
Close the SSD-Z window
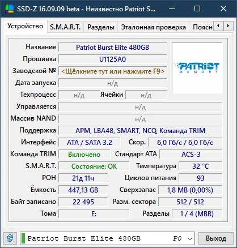(x=223, y=8)
